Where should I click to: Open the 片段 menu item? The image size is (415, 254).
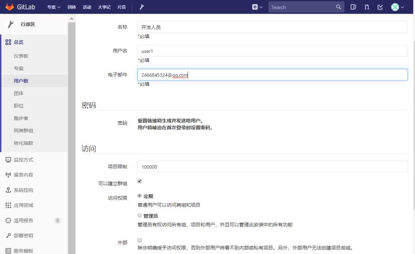[x=121, y=7]
